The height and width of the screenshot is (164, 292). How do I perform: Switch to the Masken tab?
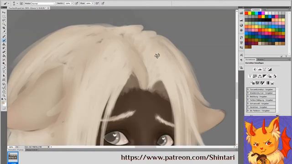click(261, 60)
